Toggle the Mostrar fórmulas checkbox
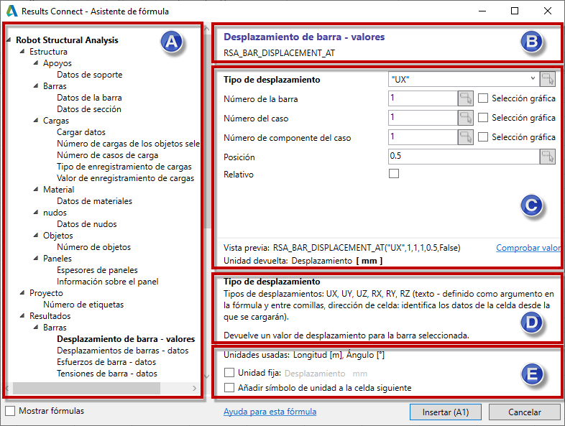Image resolution: width=565 pixels, height=426 pixels. 10,411
